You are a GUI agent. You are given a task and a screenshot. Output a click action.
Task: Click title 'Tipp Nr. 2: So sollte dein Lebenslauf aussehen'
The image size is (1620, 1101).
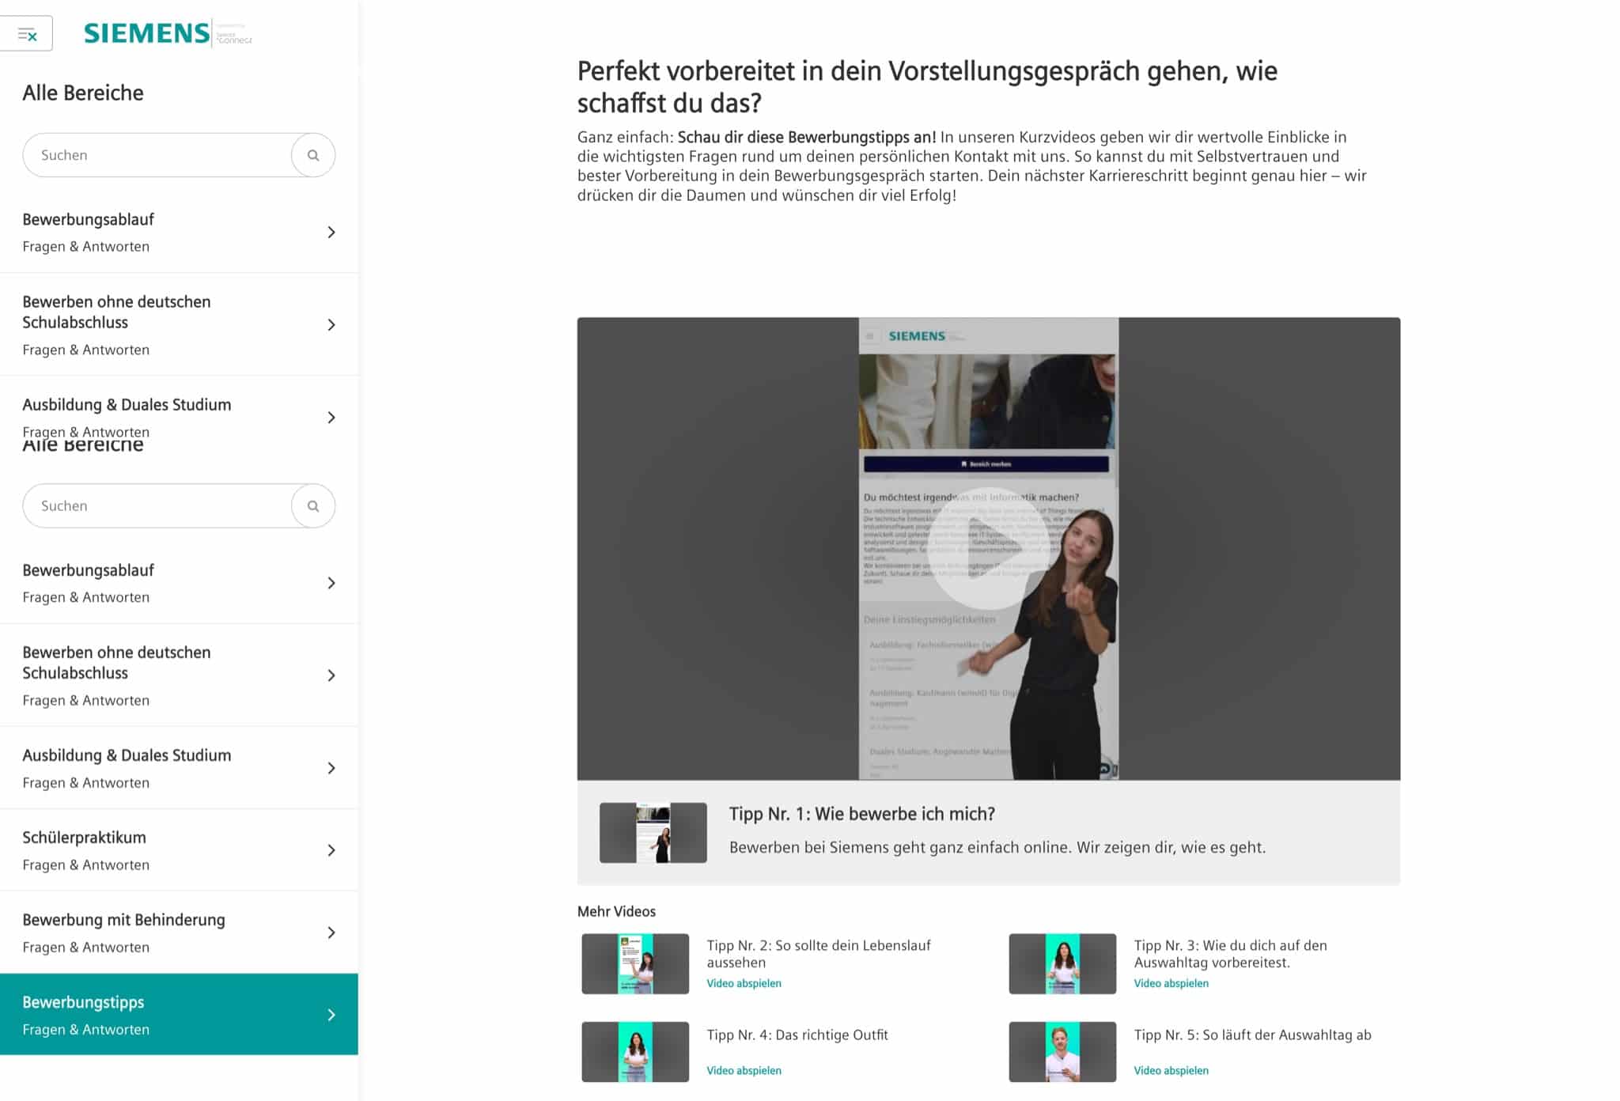click(x=819, y=954)
